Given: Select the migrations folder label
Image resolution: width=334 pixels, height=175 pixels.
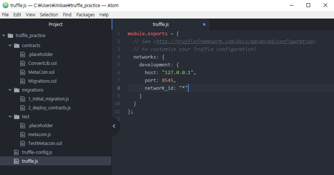Looking at the screenshot, I should pos(33,90).
